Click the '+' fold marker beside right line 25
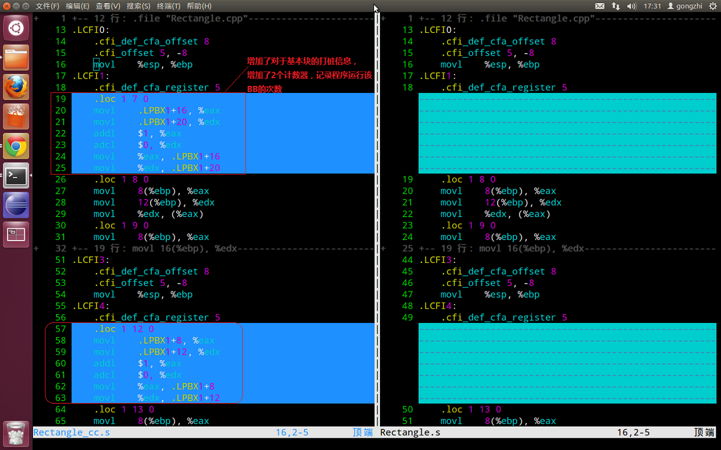The image size is (721, 450). pyautogui.click(x=383, y=248)
